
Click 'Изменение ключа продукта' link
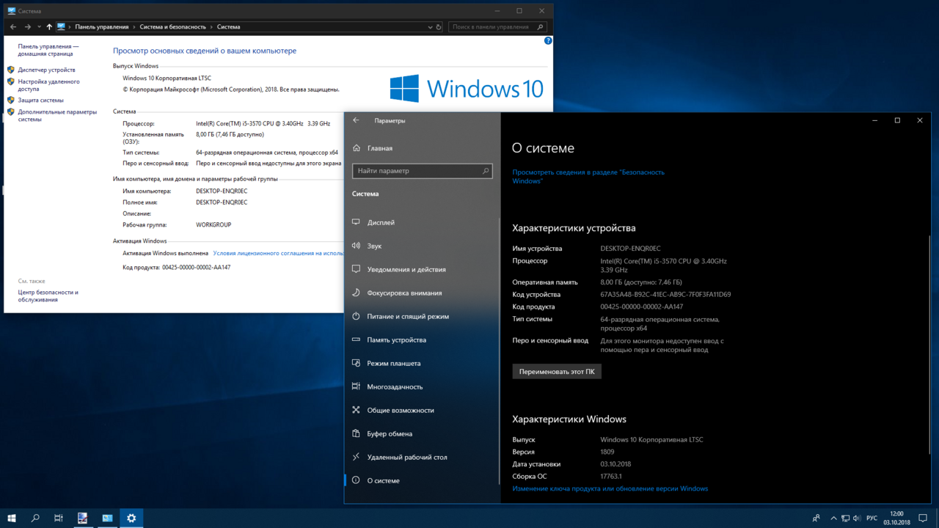point(610,488)
